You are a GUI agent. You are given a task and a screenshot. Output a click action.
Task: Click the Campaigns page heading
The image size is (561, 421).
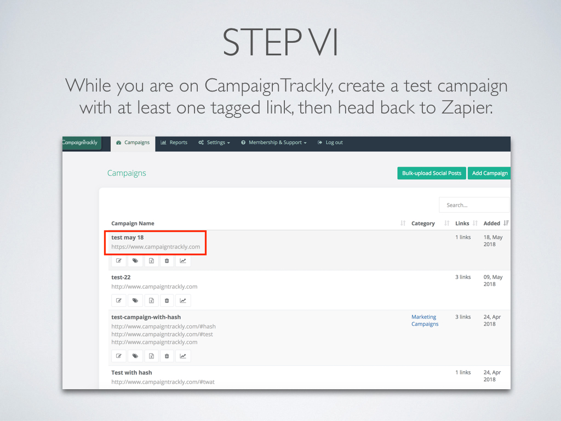click(x=127, y=173)
